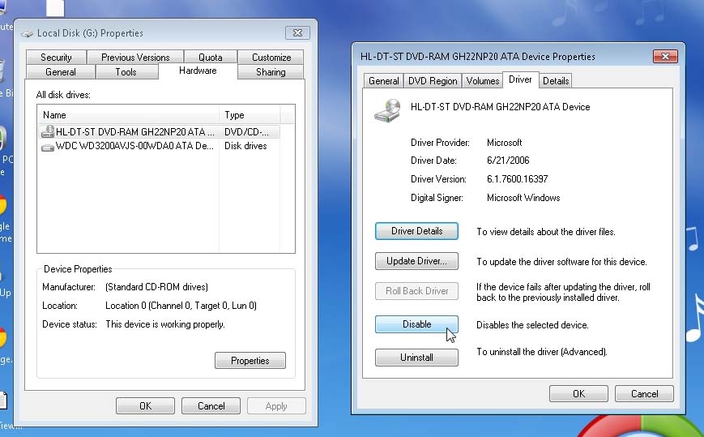Open the Tools tab

[126, 72]
